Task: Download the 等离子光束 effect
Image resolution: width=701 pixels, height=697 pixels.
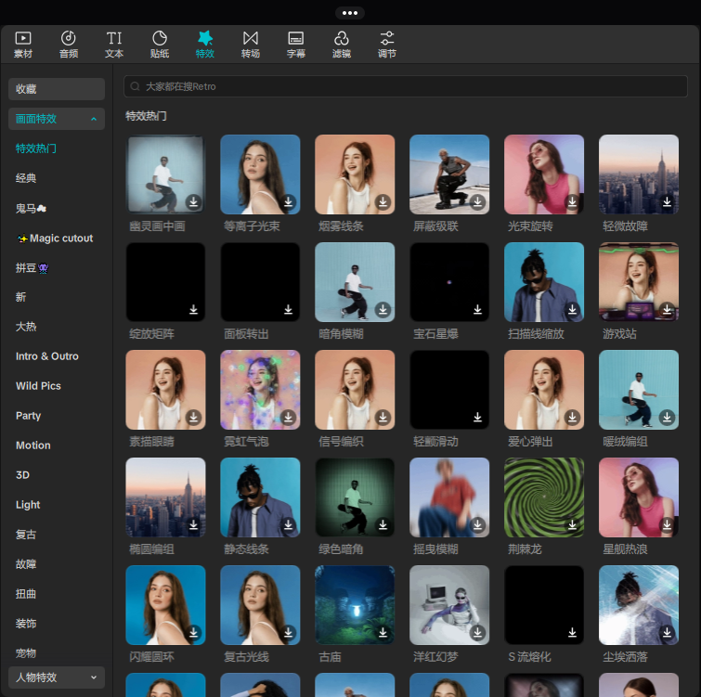Action: (x=289, y=202)
